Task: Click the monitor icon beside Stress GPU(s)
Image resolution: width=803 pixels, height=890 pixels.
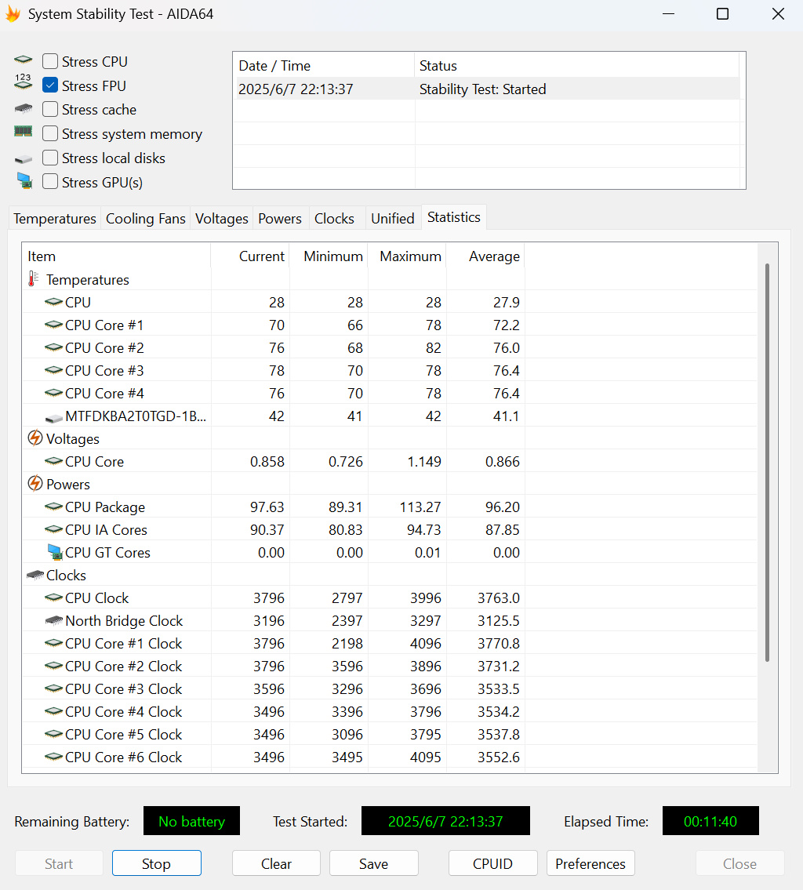Action: [24, 181]
